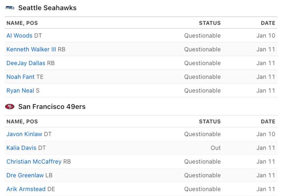Click Al Woods Jan 10 date cell
The height and width of the screenshot is (196, 283).
[266, 36]
